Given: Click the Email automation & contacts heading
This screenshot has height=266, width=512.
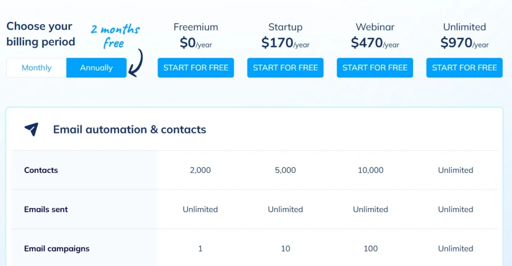Looking at the screenshot, I should click(x=129, y=129).
